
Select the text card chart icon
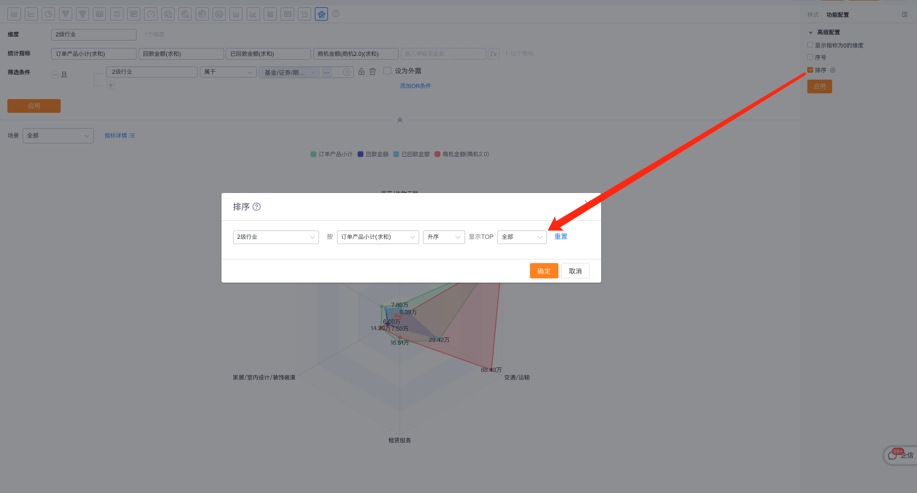134,14
